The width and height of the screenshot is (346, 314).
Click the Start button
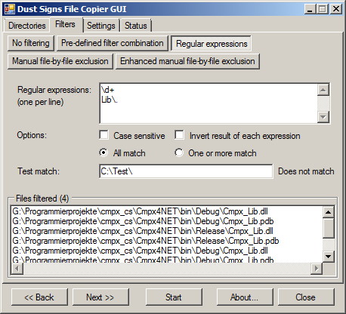tap(174, 297)
